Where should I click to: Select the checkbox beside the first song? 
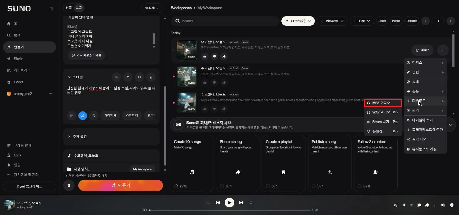[x=174, y=50]
